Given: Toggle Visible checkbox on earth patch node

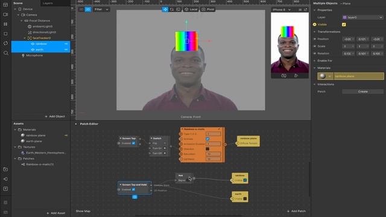Looking at the screenshot, I should pyautogui.click(x=245, y=199).
